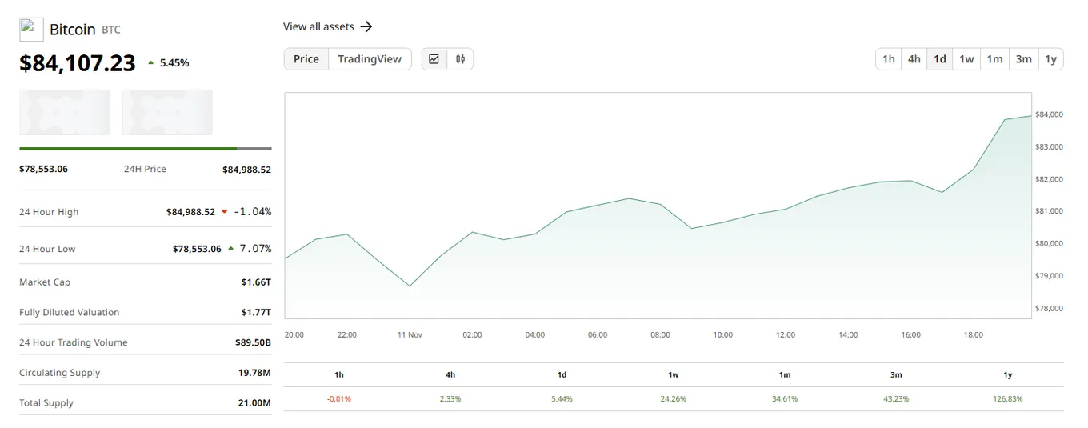Click the 4h performance value 2.33%
1088x428 pixels.
click(450, 398)
